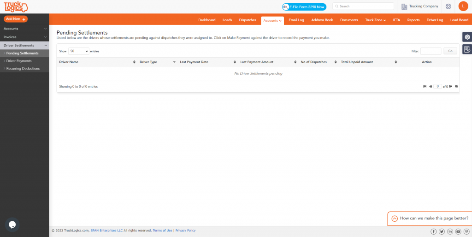Expand the Invoices sidebar section
Screen dimensions: 472x237
click(x=24, y=37)
